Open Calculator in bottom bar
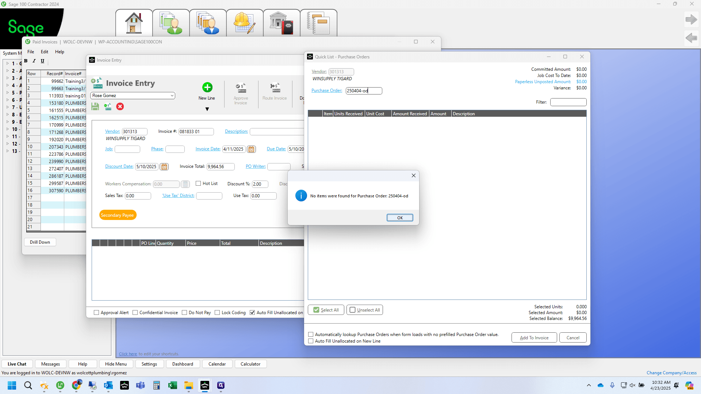Viewport: 701px width, 394px height. 250,364
